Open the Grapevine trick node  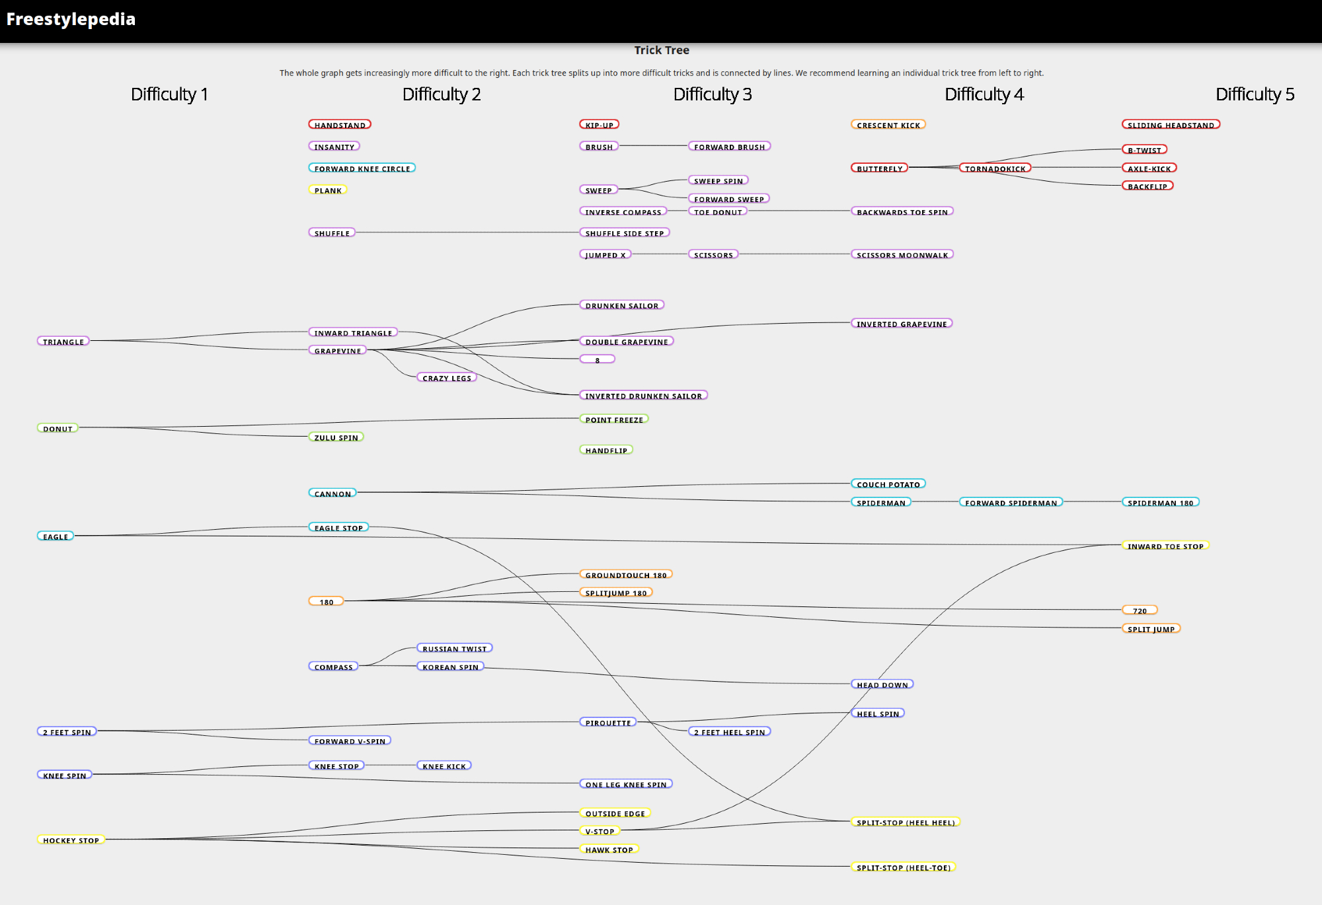click(x=338, y=351)
